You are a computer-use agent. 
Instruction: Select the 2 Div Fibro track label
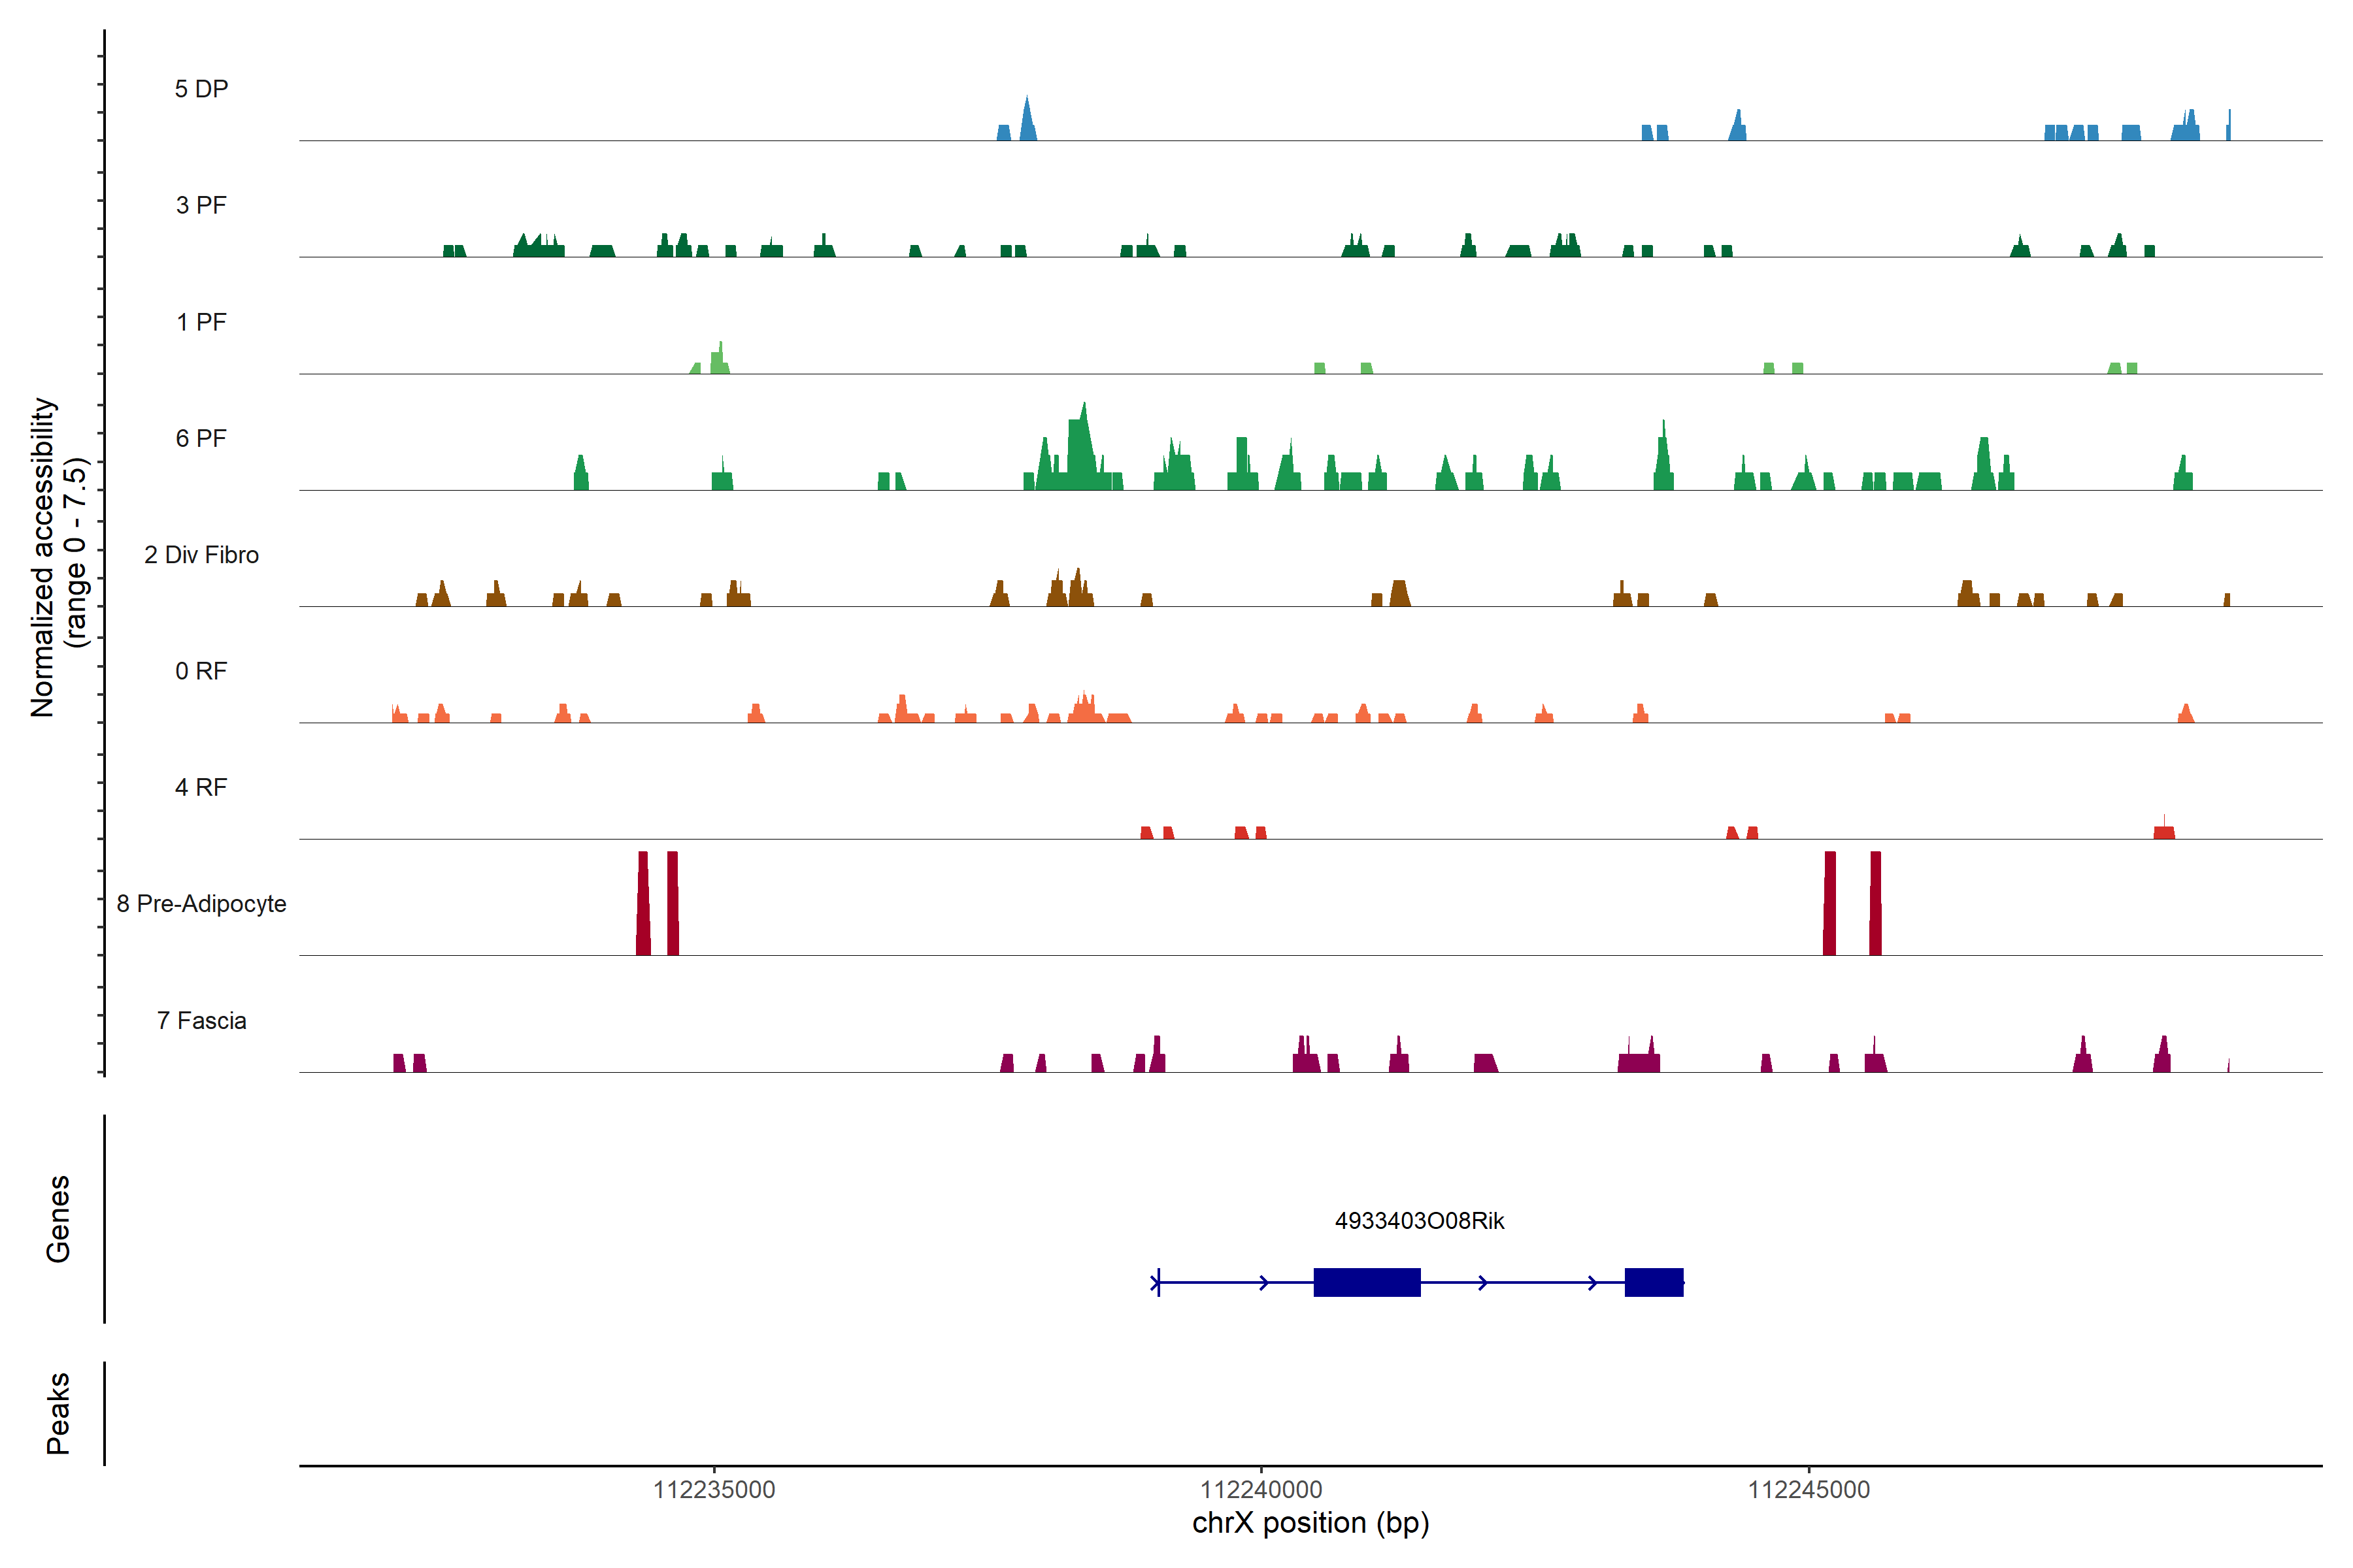[x=201, y=555]
